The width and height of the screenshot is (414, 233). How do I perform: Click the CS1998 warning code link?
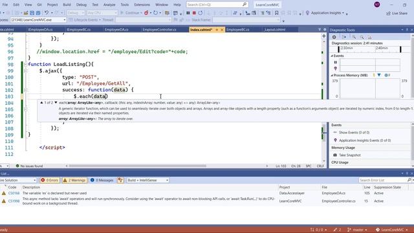[x=14, y=201]
